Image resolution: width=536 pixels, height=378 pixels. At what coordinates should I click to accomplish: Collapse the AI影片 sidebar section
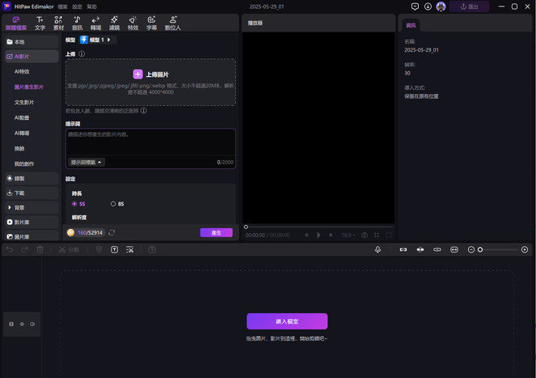click(32, 57)
